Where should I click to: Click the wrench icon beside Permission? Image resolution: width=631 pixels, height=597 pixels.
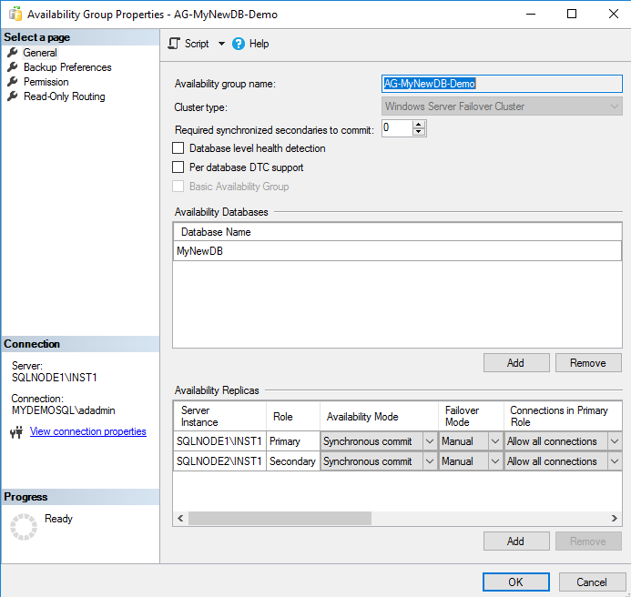tap(13, 82)
